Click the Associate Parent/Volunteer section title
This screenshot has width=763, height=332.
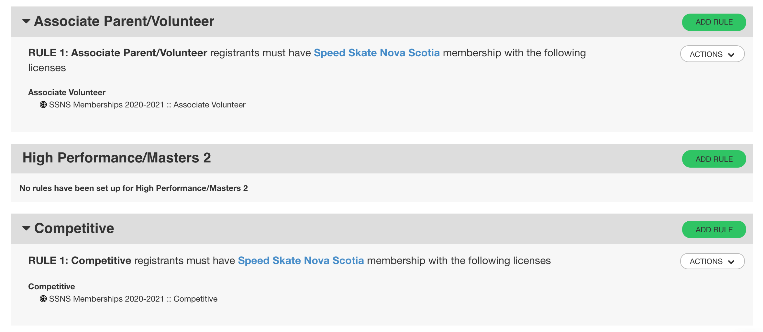pos(124,21)
